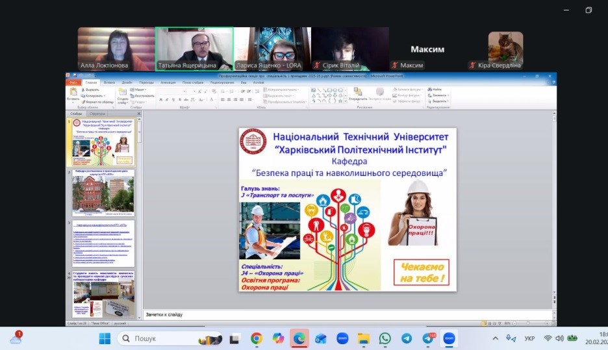The height and width of the screenshot is (350, 608).
Task: Open WhatsApp from the taskbar
Action: point(385,338)
